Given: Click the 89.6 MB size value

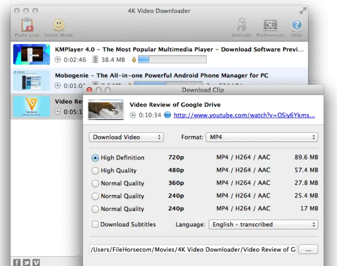Looking at the screenshot, I should [x=306, y=157].
